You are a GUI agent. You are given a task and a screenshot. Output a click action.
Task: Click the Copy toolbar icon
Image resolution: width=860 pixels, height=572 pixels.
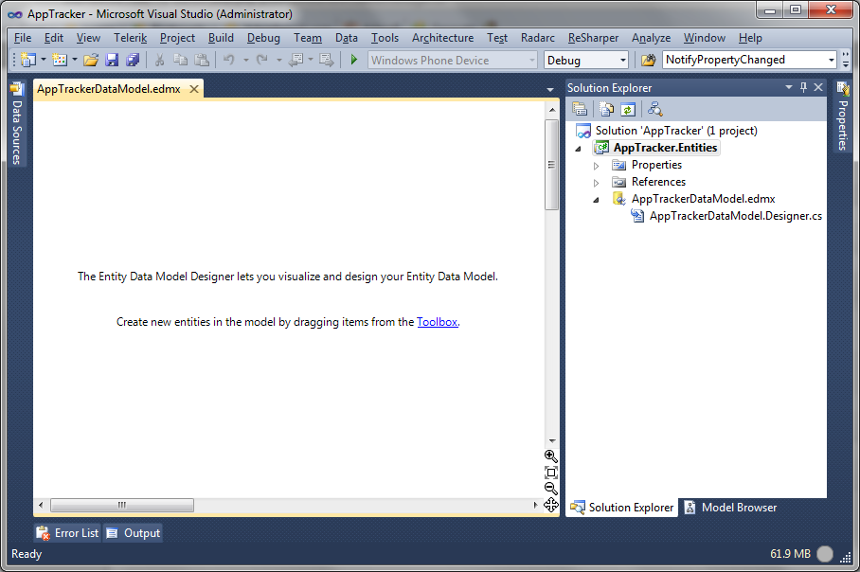[180, 60]
